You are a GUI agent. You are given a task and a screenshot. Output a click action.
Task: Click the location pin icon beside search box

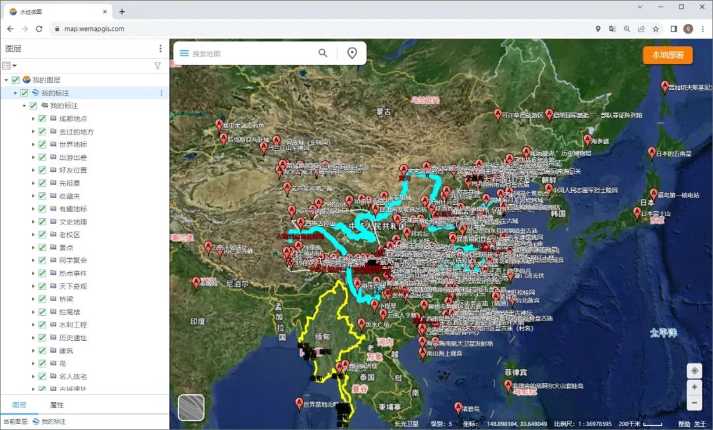coord(352,52)
